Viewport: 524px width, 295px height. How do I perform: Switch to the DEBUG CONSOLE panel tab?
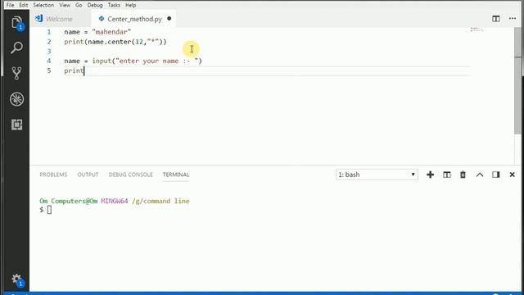131,175
